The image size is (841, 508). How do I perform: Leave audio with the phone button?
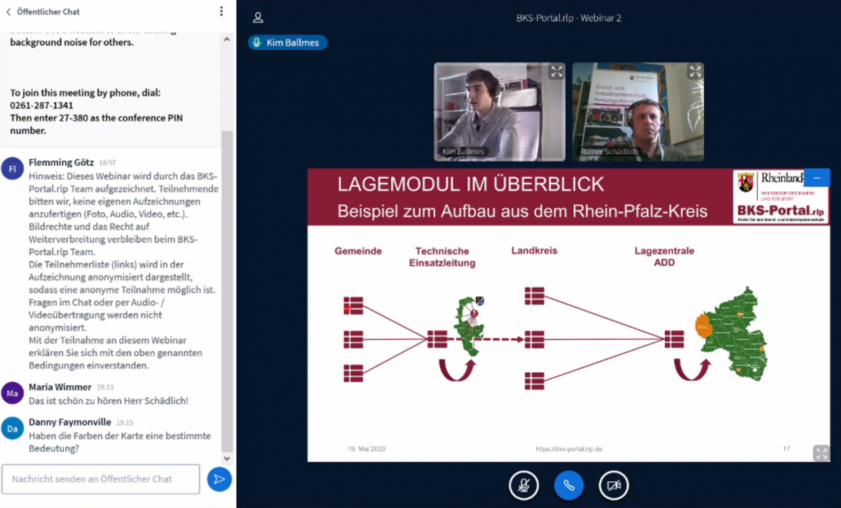[x=568, y=485]
